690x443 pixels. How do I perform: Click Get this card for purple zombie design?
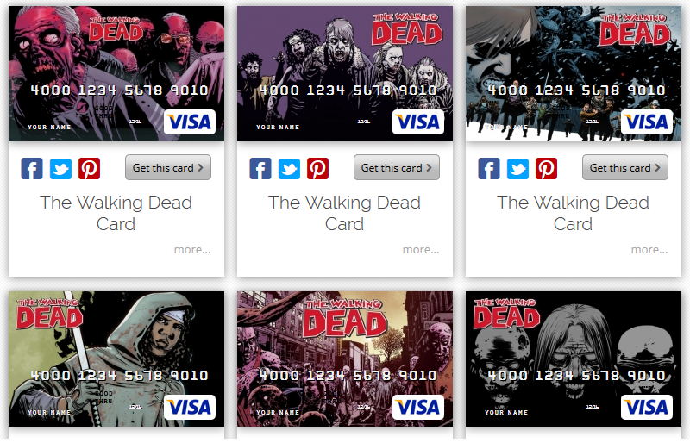tap(397, 167)
